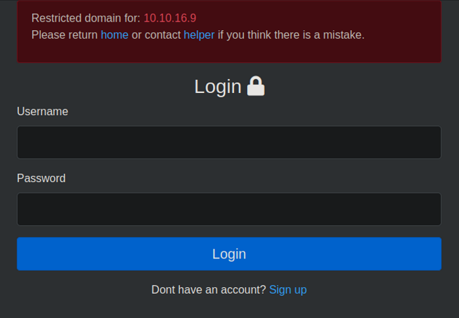Click 'if you think there is a mistake' text
The image size is (459, 318).
(x=291, y=35)
